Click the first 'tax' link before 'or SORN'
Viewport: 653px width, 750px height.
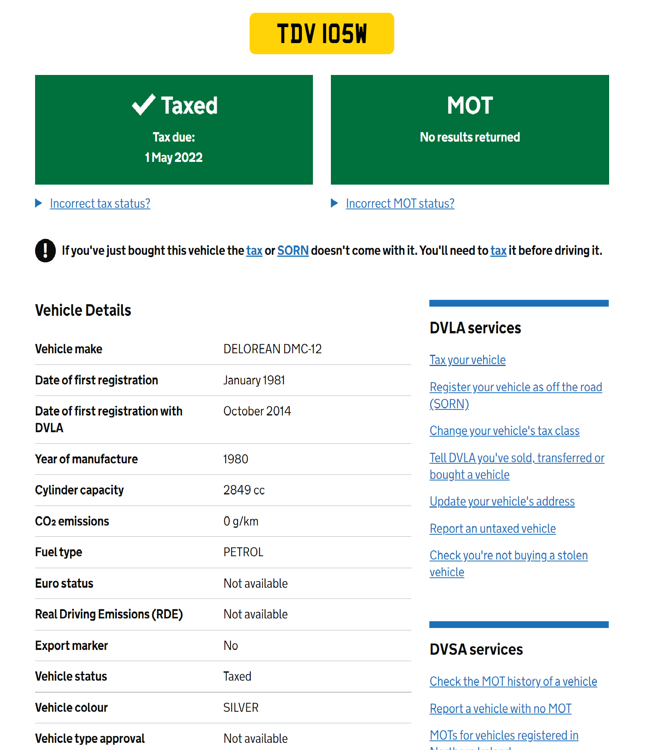pos(254,250)
